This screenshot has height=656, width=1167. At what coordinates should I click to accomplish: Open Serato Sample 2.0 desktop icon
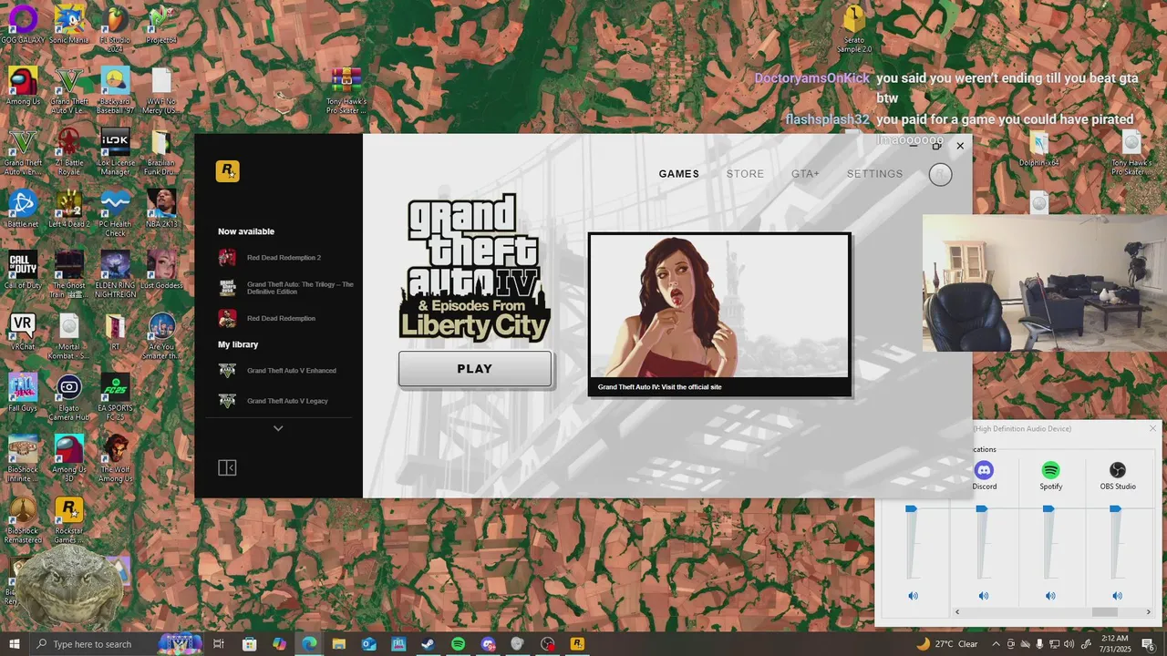tap(854, 29)
